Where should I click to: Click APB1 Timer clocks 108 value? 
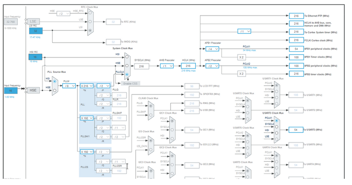pos(296,57)
